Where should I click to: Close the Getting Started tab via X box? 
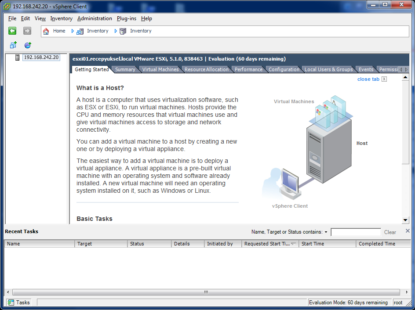[x=384, y=79]
